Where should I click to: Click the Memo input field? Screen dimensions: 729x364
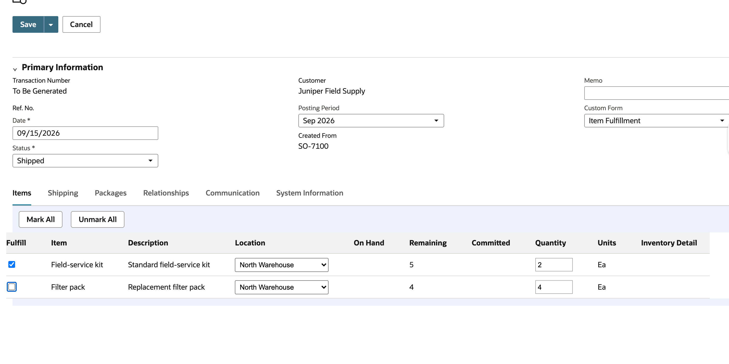click(657, 93)
